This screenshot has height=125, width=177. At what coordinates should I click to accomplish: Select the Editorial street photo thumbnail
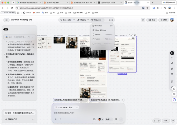point(59,40)
